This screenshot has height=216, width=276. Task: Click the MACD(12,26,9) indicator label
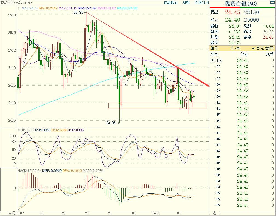(x=29, y=170)
